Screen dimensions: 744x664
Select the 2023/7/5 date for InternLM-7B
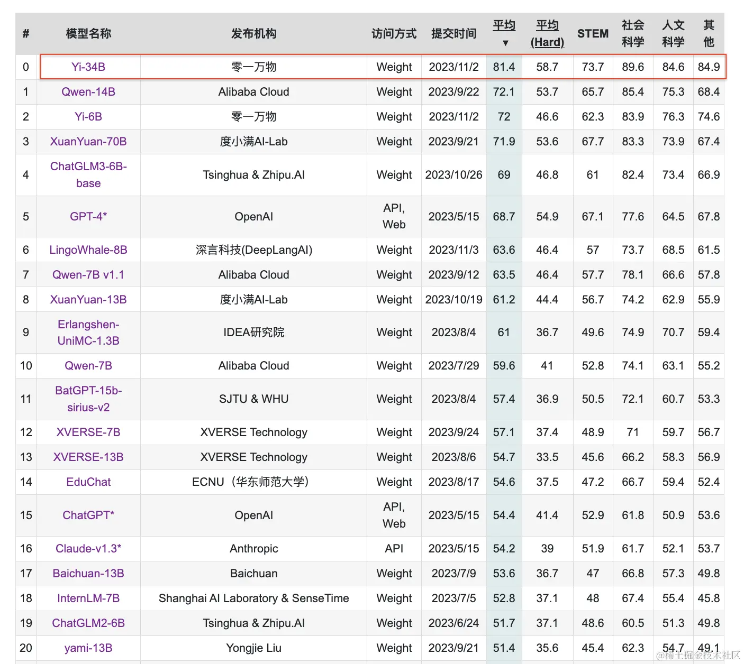tap(453, 598)
